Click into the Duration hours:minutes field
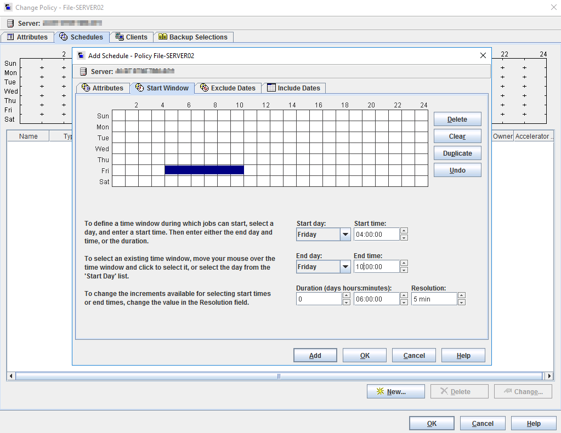 click(x=376, y=299)
